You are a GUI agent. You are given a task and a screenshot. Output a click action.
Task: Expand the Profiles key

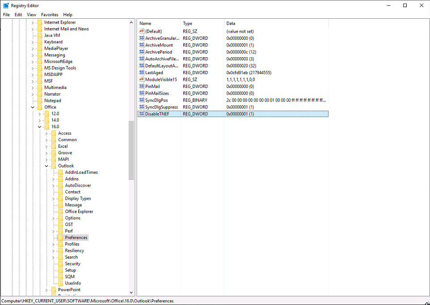coord(53,244)
